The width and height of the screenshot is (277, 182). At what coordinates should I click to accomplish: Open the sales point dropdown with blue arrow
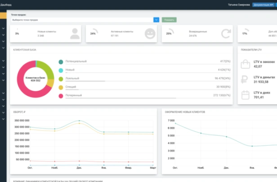tap(156, 20)
